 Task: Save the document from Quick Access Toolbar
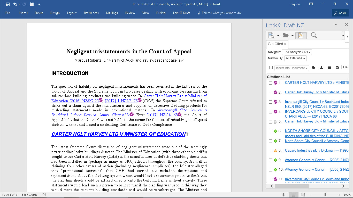coord(8,4)
